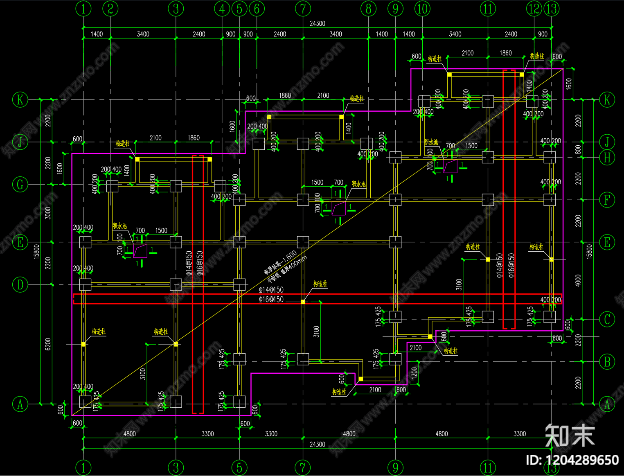
Task: Click the '3000' dimension text
Action: tap(48, 213)
